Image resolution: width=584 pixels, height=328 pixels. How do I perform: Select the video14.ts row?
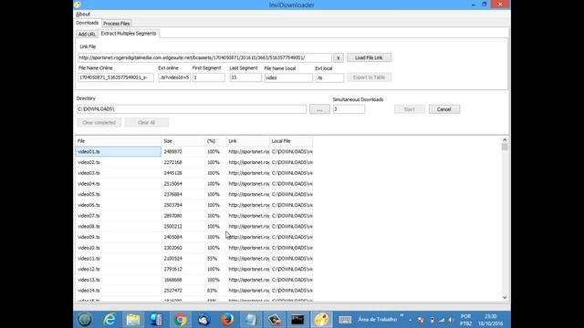pos(193,291)
